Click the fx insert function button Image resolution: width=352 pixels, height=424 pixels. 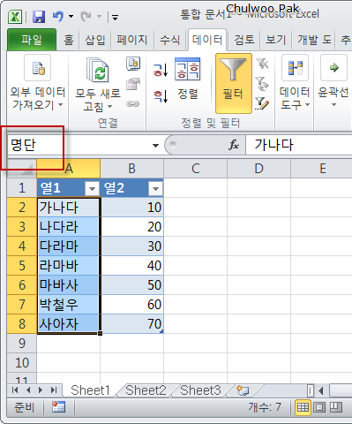pos(234,145)
